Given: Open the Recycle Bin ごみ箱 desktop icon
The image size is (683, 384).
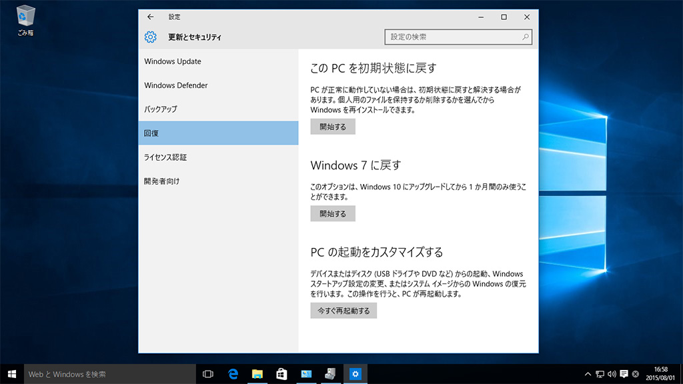Looking at the screenshot, I should [x=25, y=21].
